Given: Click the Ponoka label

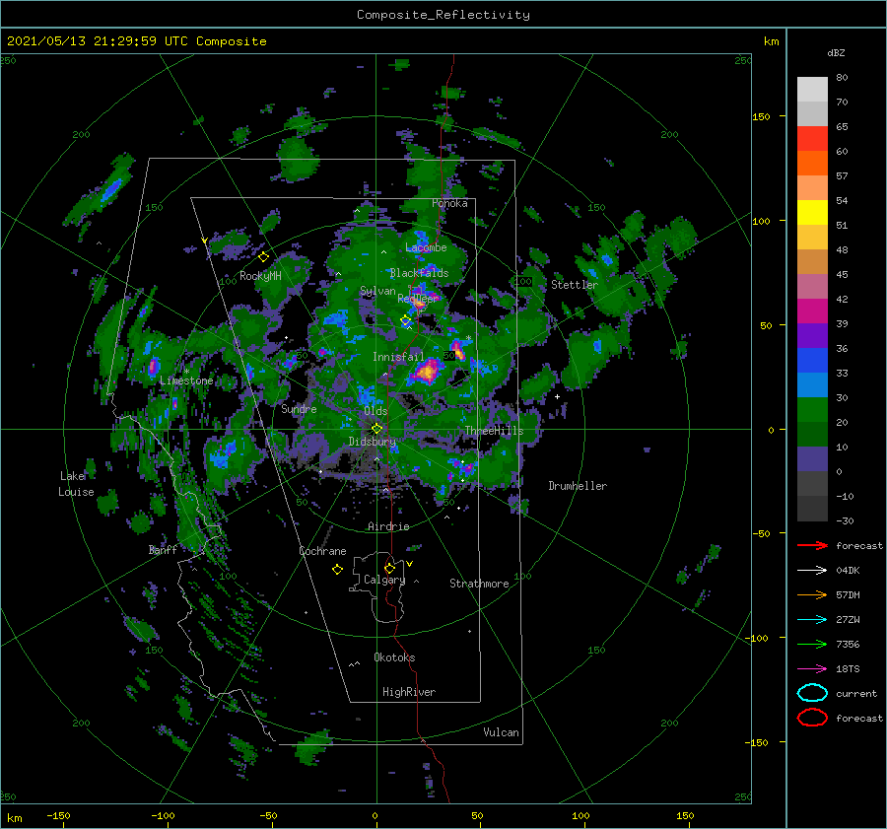Looking at the screenshot, I should [x=449, y=203].
